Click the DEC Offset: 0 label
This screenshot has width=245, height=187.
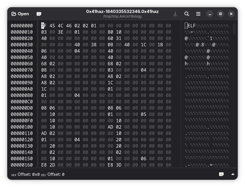pos(53,174)
